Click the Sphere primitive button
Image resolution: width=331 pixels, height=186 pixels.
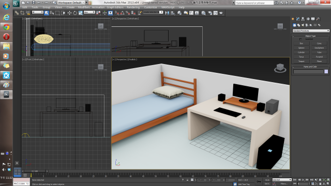coord(301,48)
